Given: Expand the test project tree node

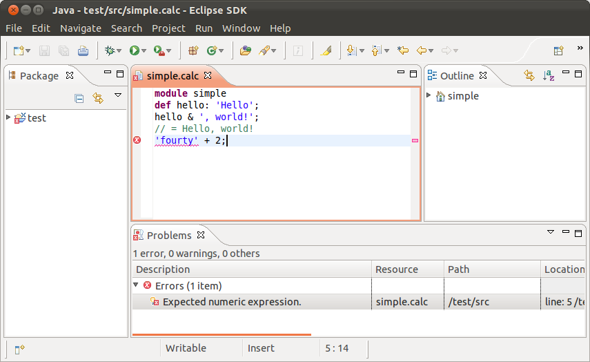Looking at the screenshot, I should click(x=8, y=117).
